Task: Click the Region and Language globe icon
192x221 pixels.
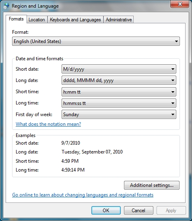Action: (x=6, y=6)
